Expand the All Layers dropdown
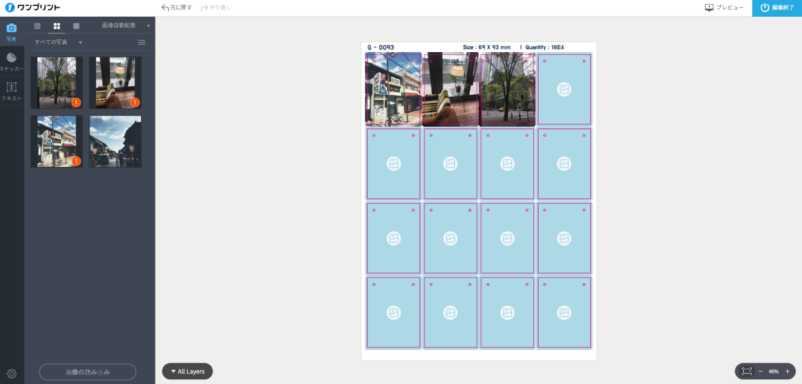This screenshot has height=384, width=802. point(187,371)
